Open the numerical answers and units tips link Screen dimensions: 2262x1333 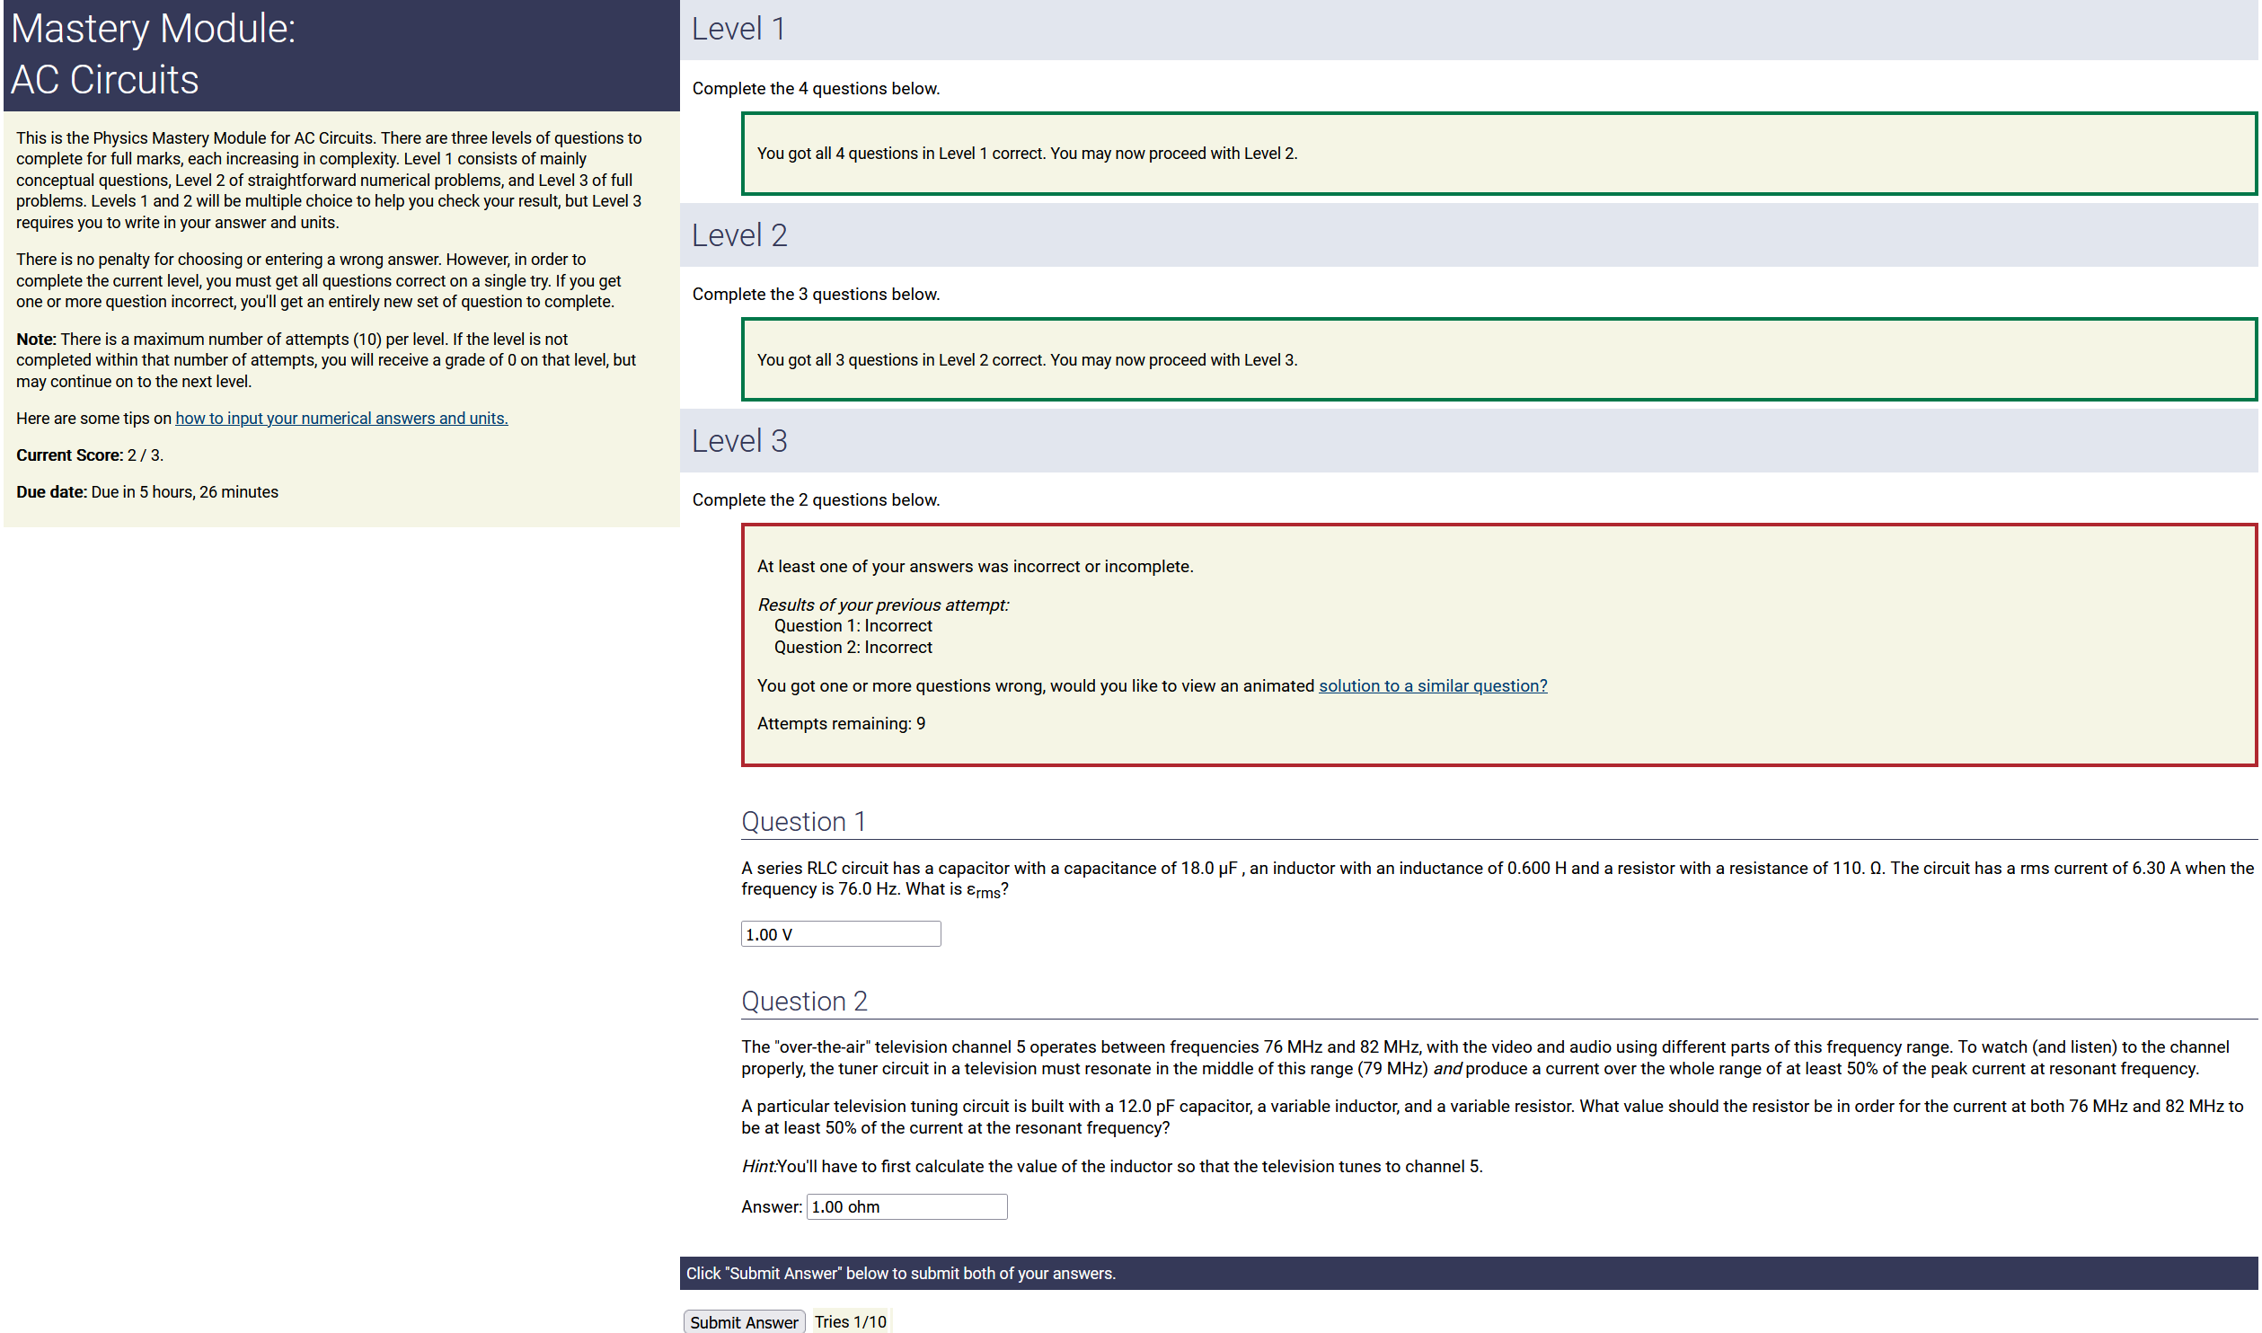point(341,419)
